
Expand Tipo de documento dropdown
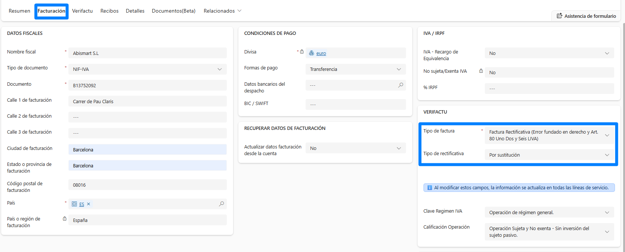[x=219, y=69]
